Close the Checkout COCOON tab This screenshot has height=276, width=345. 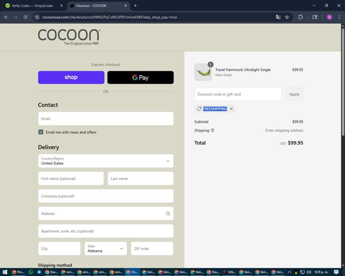(126, 6)
